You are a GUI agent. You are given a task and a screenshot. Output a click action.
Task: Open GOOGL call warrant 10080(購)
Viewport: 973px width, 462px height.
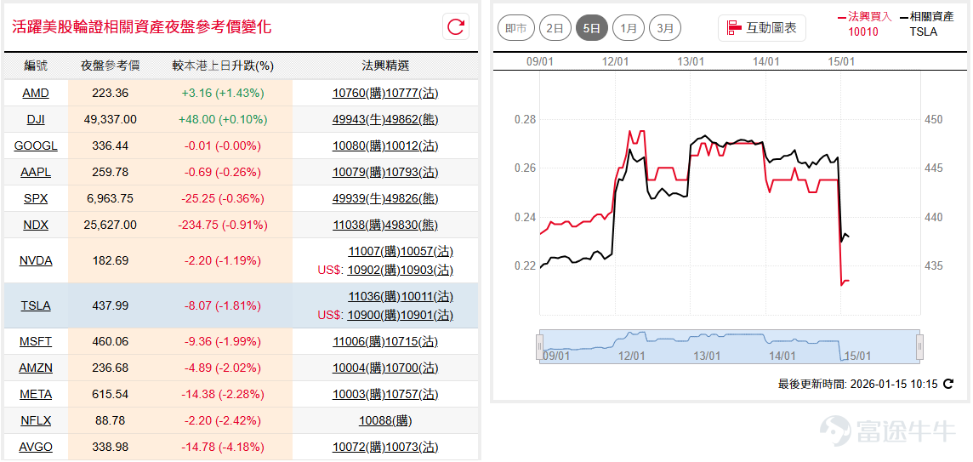pyautogui.click(x=359, y=146)
